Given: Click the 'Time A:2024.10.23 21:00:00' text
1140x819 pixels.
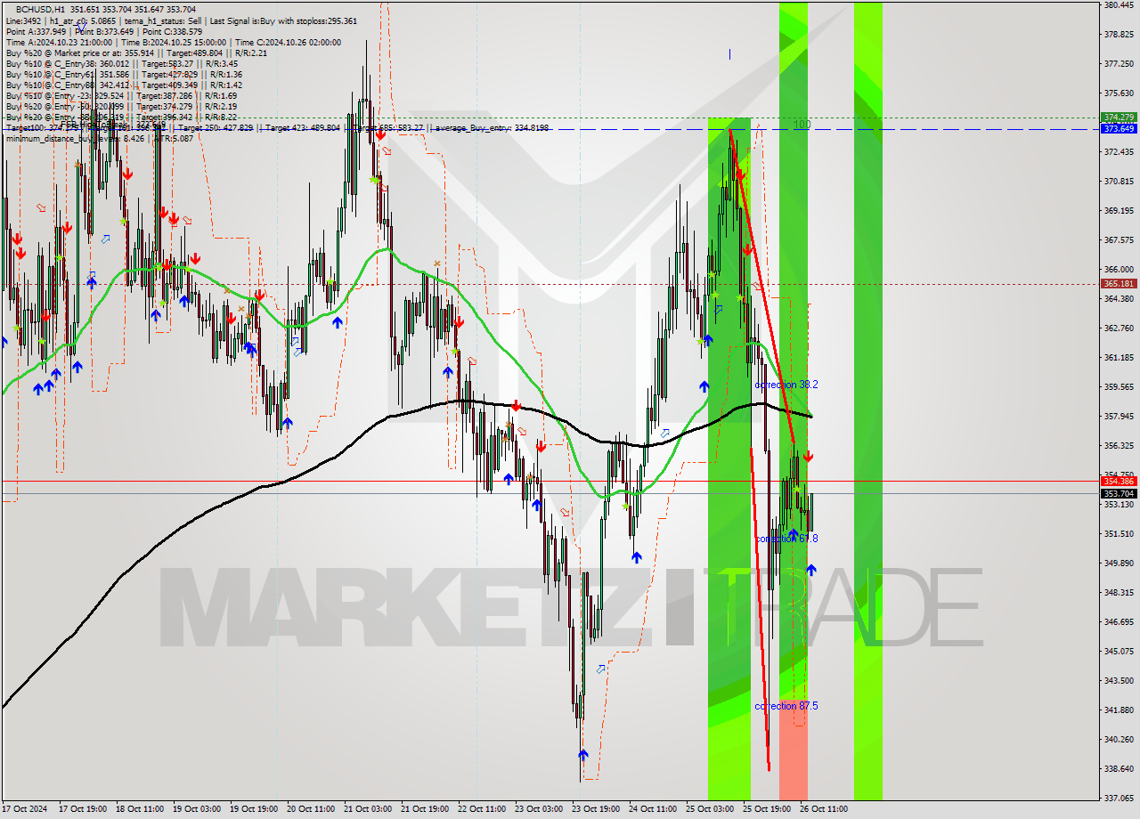Looking at the screenshot, I should pyautogui.click(x=59, y=42).
